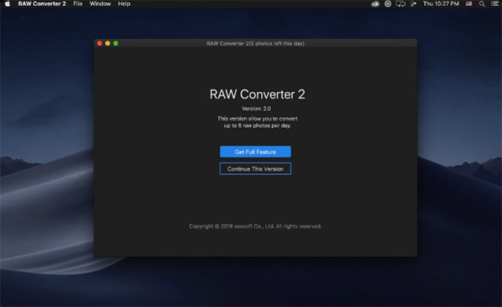Click the circular status icon in menu bar
This screenshot has width=502, height=307.
click(387, 4)
